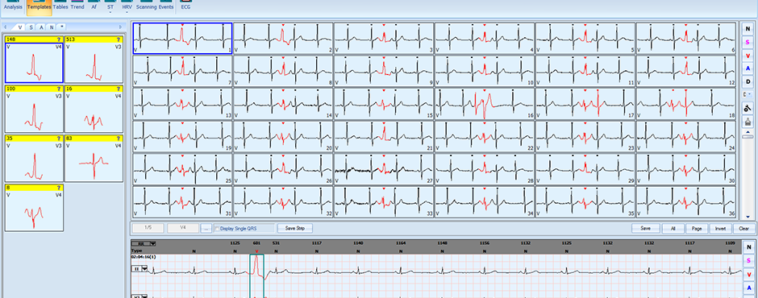Click the scissors cut tool icon
The image size is (758, 298).
click(748, 109)
